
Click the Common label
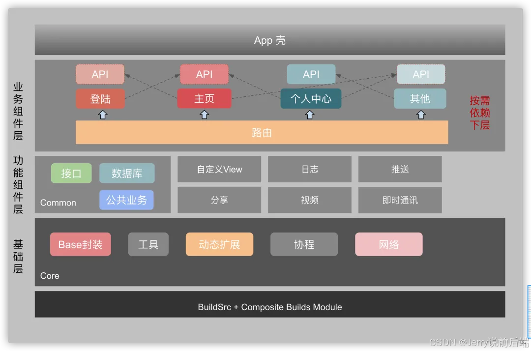(58, 203)
